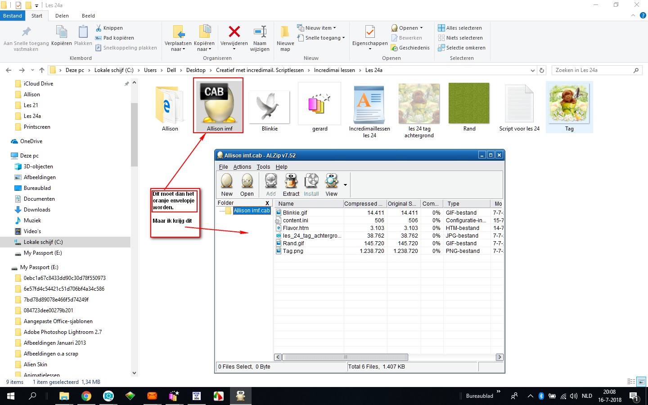648x405 pixels.
Task: Click Alles selecteren in the ribbon
Action: pos(460,28)
